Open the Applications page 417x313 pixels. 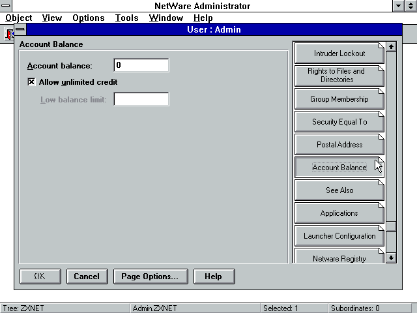tap(339, 213)
